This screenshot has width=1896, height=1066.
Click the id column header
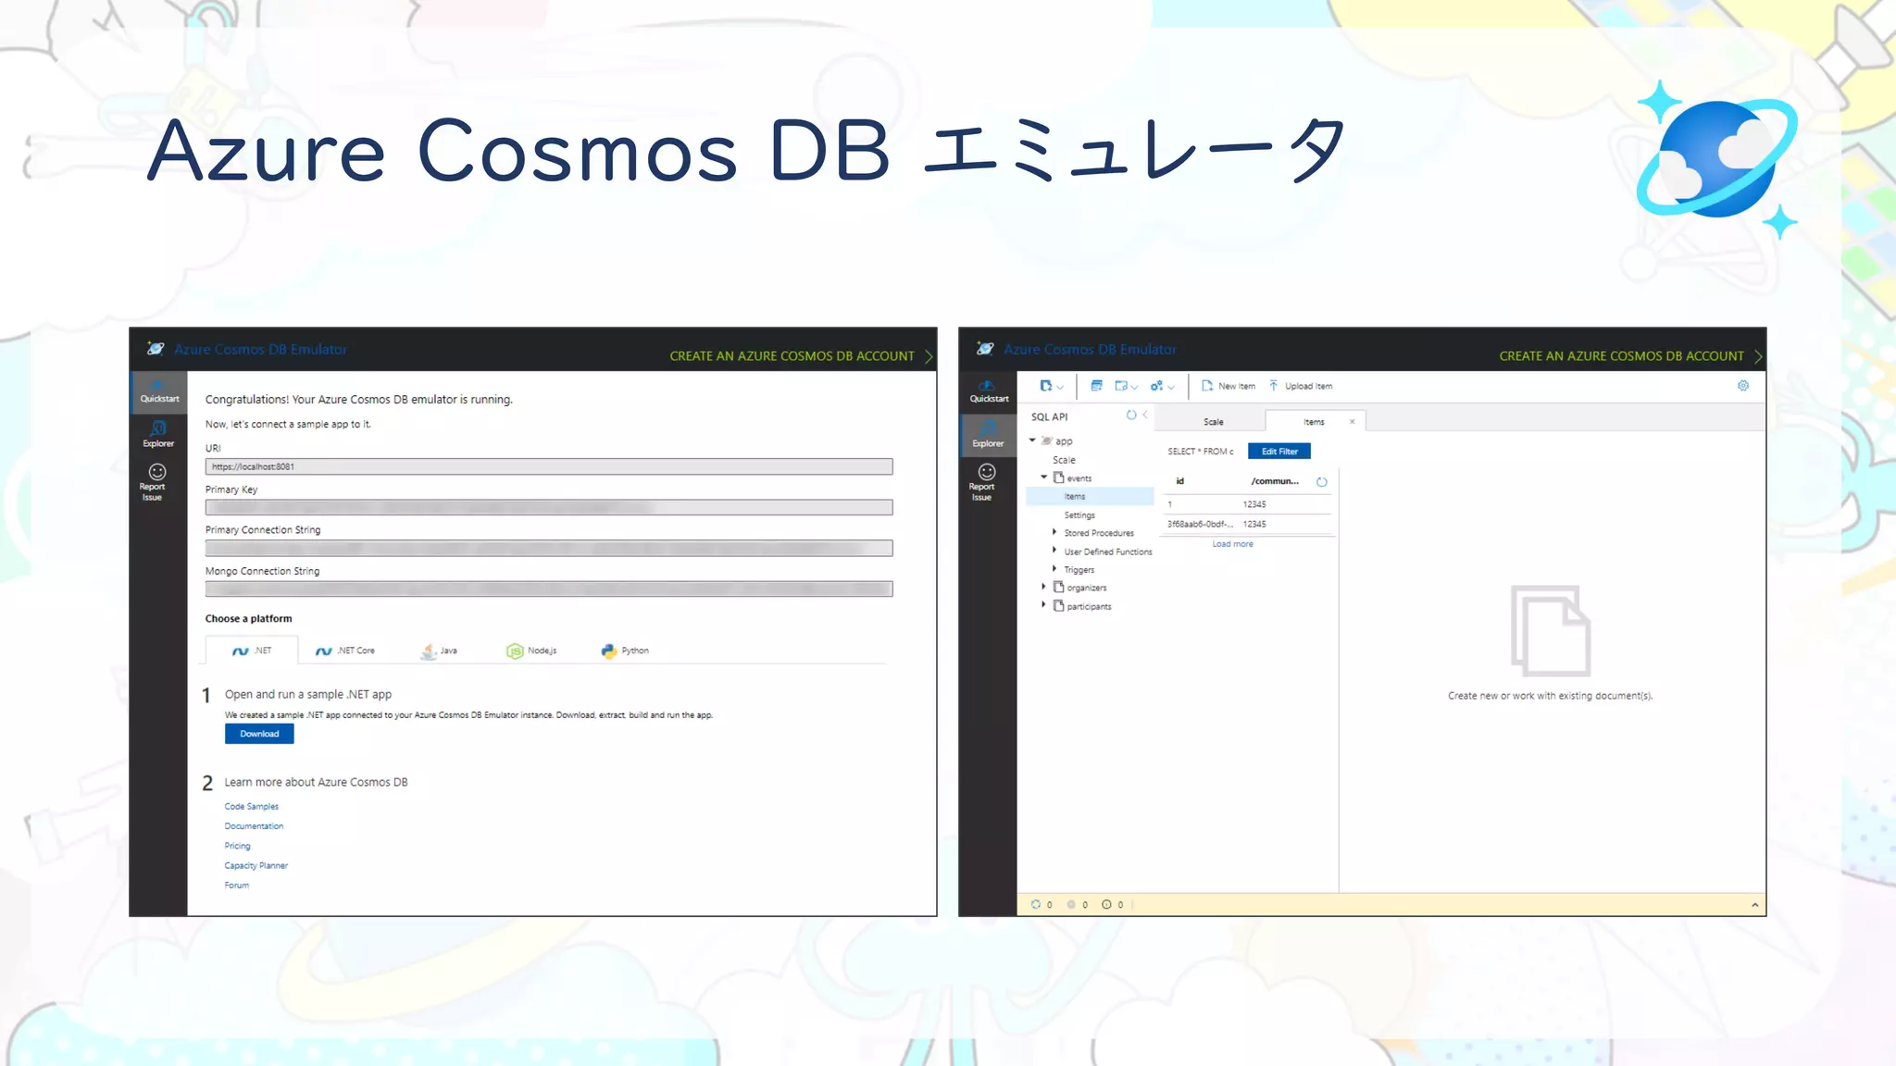tap(1179, 481)
